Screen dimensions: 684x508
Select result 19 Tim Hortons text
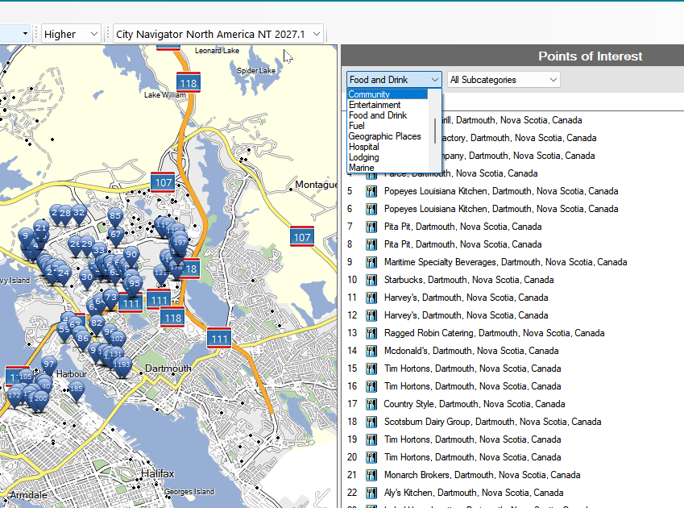472,439
